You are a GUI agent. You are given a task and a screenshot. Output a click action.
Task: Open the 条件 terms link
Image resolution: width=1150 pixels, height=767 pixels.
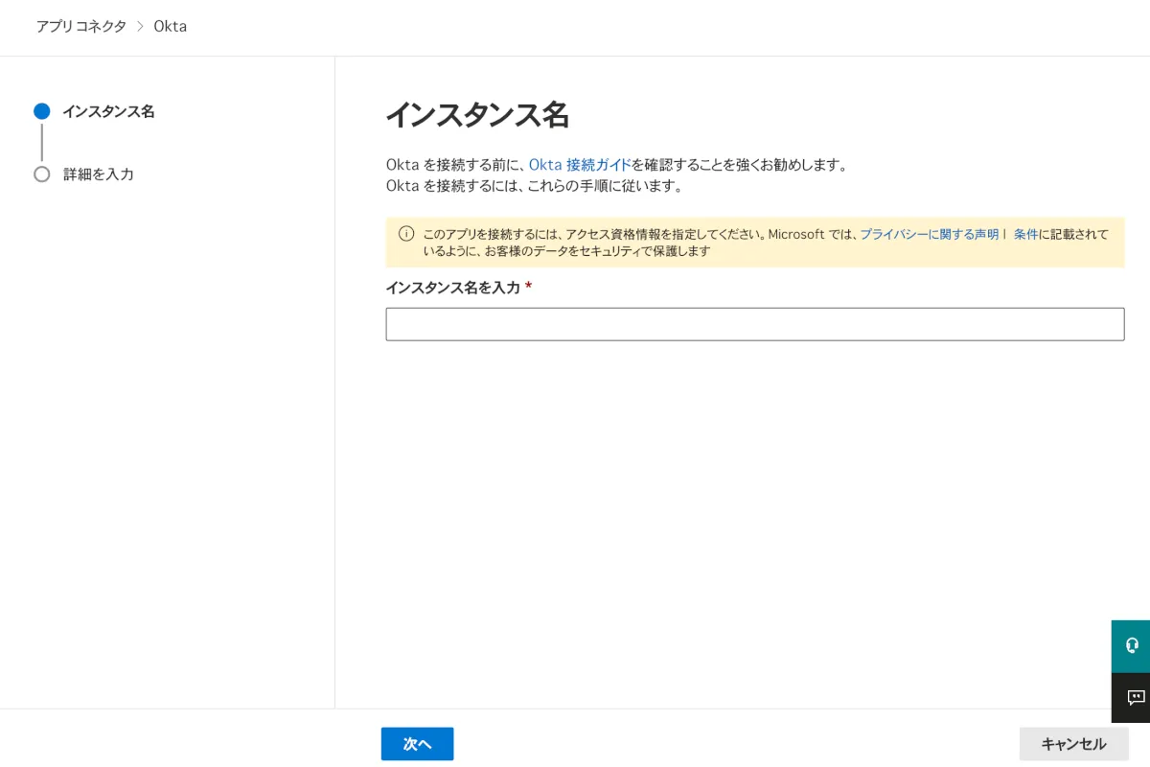(1025, 234)
